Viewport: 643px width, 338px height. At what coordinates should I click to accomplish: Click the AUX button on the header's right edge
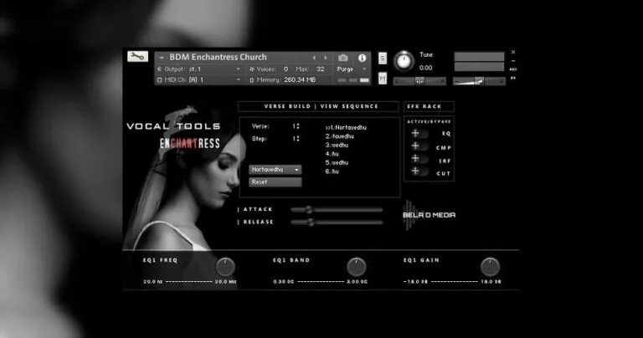(513, 69)
